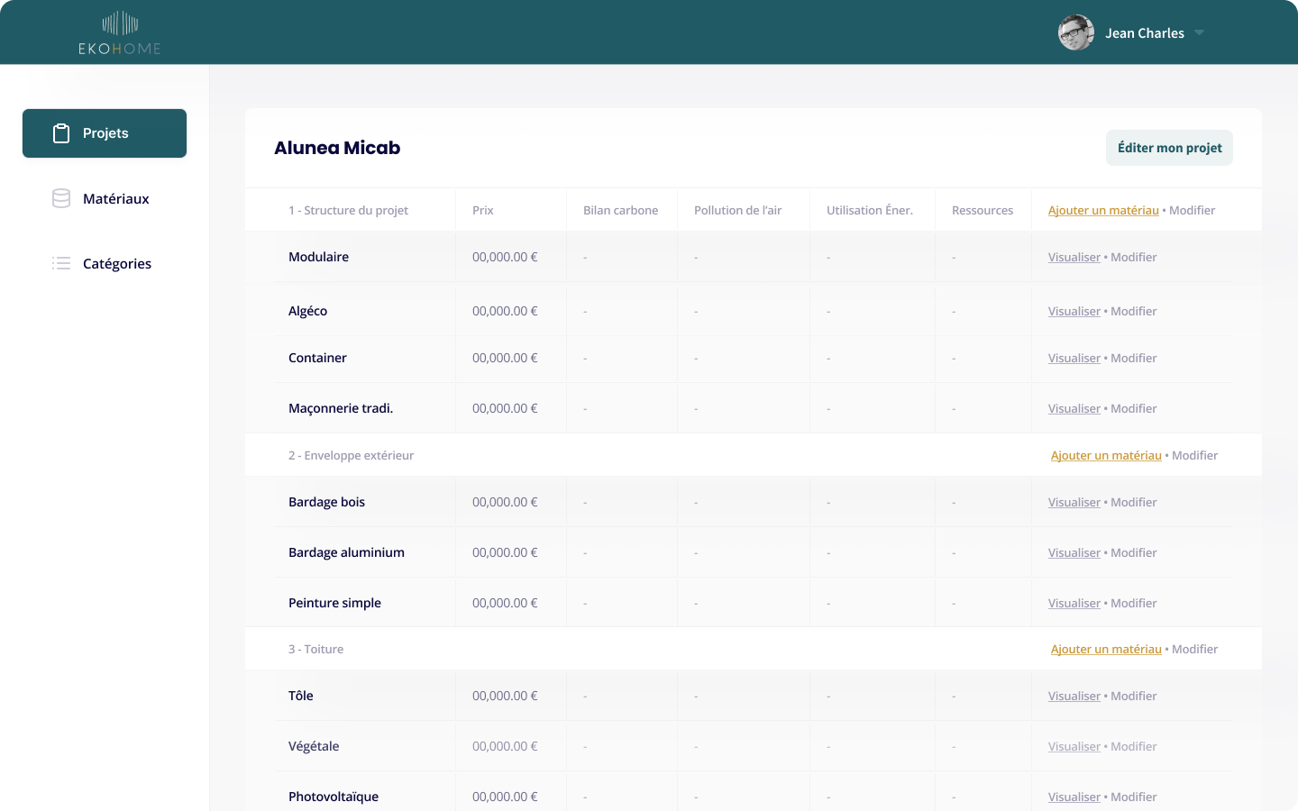Add a material to Enveloppe extérieur
Viewport: 1298px width, 811px height.
(x=1105, y=455)
